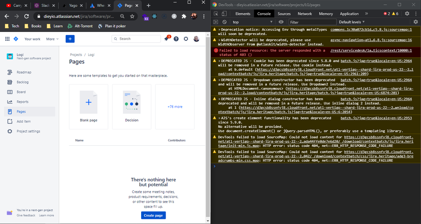Open the Alt-Torrent bookmark
Viewport: 421px width, 224px height.
coord(80,26)
